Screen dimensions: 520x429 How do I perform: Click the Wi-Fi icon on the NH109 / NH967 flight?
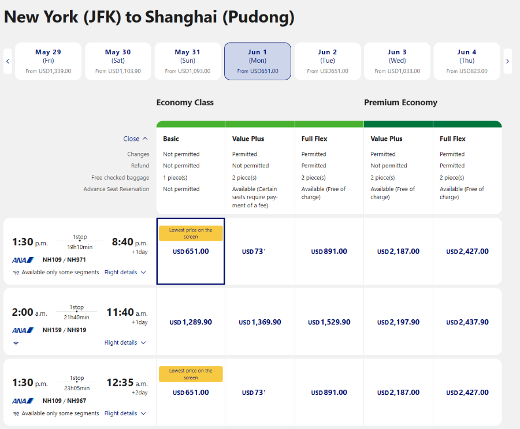click(16, 413)
